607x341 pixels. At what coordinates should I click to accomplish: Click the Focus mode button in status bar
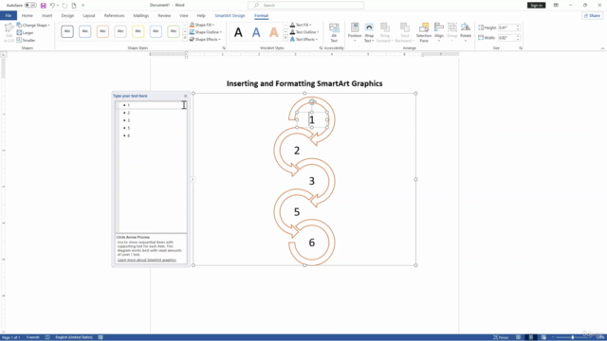501,337
